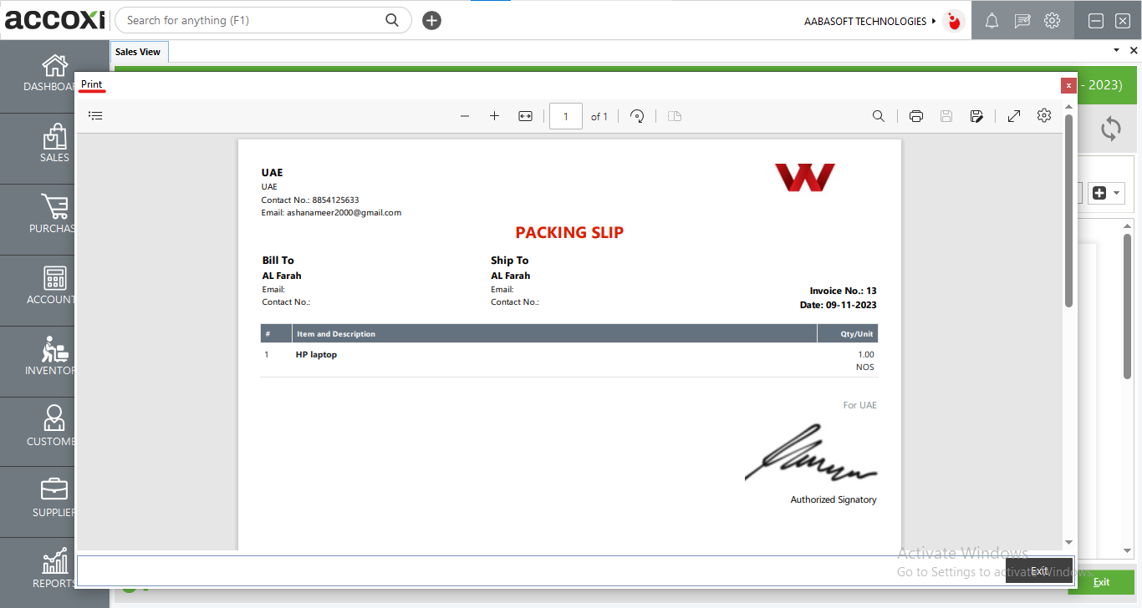Open search with the magnifier in the viewer toolbar
This screenshot has width=1142, height=608.
pyautogui.click(x=878, y=116)
